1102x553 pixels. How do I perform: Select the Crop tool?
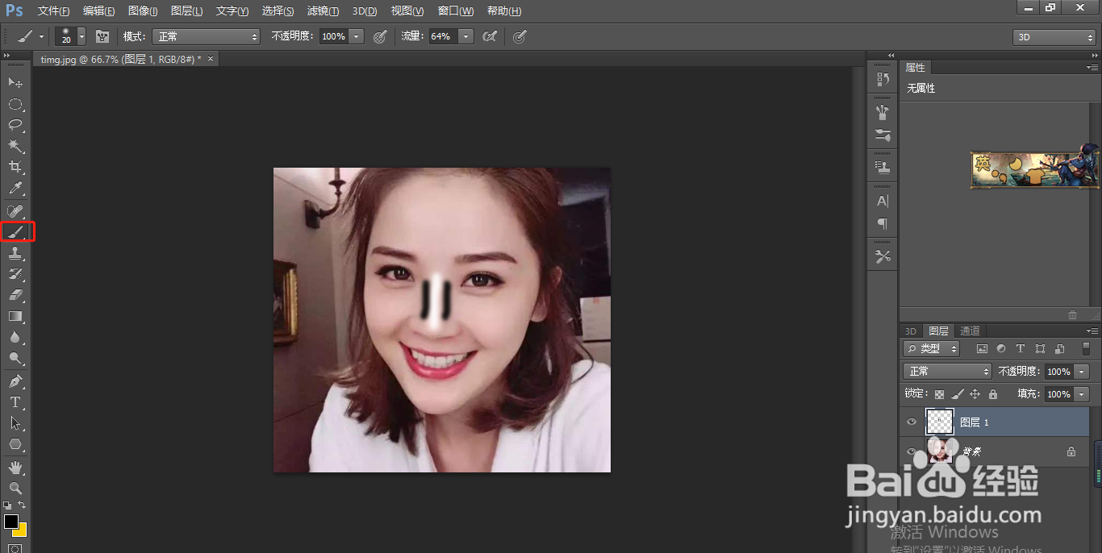(x=15, y=167)
